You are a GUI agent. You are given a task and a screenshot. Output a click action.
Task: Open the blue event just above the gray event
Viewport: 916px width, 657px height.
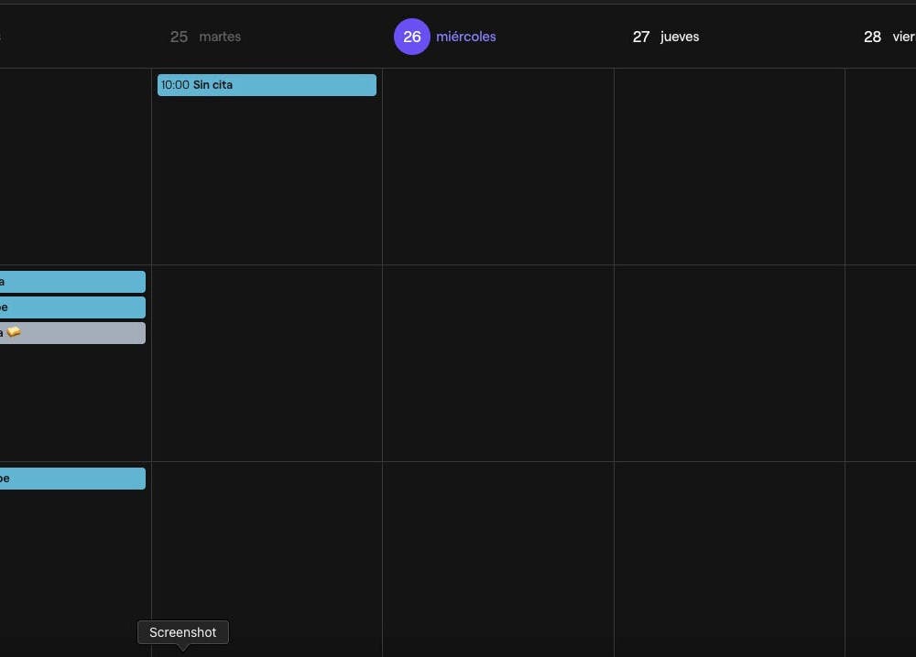[73, 307]
